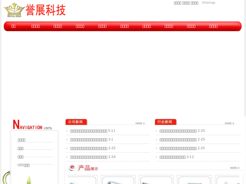Open the two-character home item in red navbar

(x=13, y=26)
